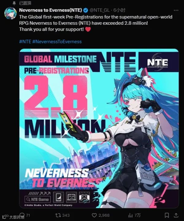184x221 pixels.
Task: Bookmark this post
Action: [x=167, y=215]
